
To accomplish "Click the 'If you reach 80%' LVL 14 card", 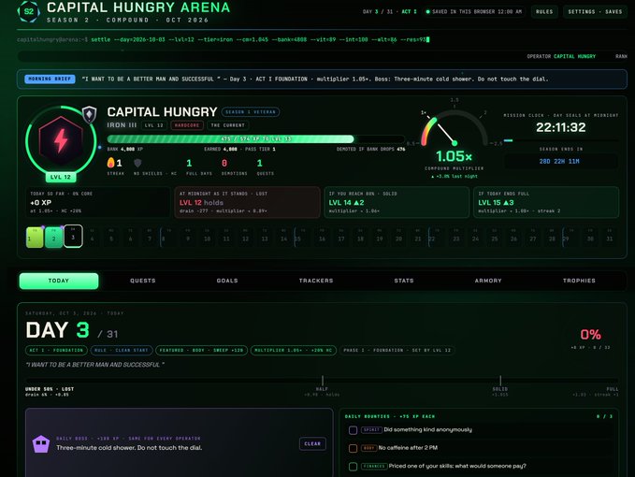I will coord(397,202).
